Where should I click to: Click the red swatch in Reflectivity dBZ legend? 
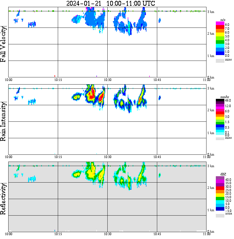[220, 188]
